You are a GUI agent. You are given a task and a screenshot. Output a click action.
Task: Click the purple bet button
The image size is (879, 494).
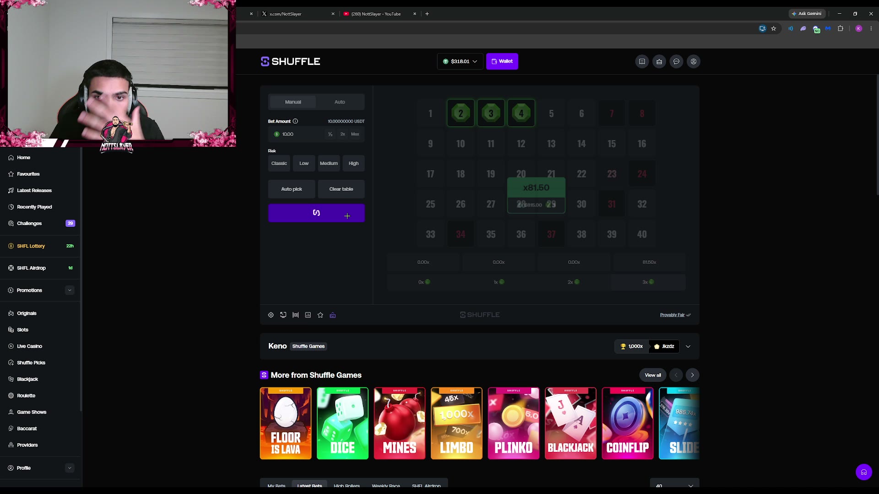(x=316, y=213)
